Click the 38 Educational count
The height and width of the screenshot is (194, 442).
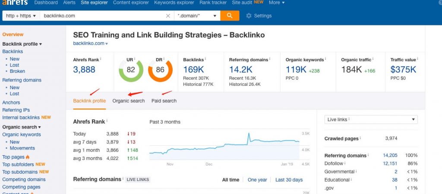[395, 180]
